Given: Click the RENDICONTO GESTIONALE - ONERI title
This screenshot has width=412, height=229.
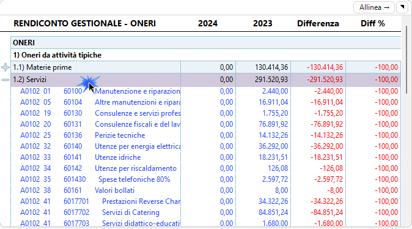Looking at the screenshot, I should pyautogui.click(x=84, y=23).
